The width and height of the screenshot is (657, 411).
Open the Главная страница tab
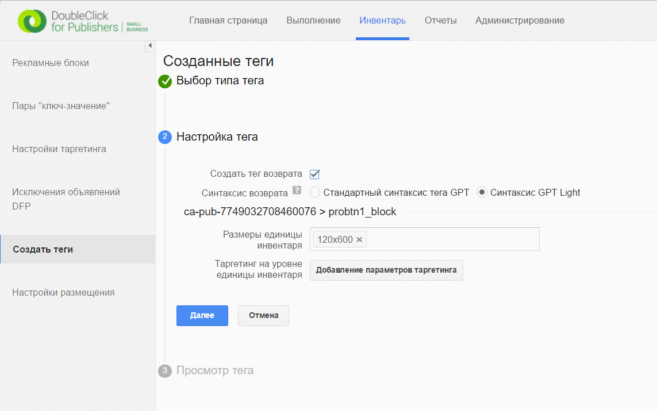(x=228, y=21)
